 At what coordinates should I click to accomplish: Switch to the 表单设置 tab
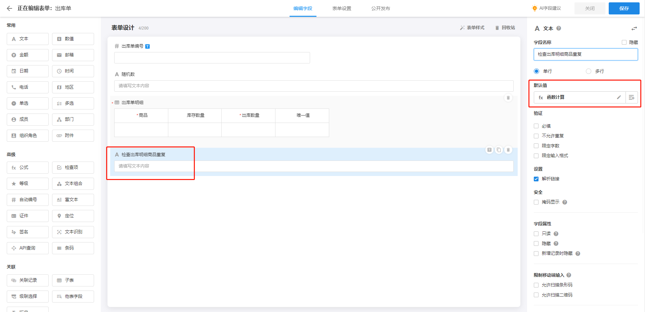[x=342, y=8]
